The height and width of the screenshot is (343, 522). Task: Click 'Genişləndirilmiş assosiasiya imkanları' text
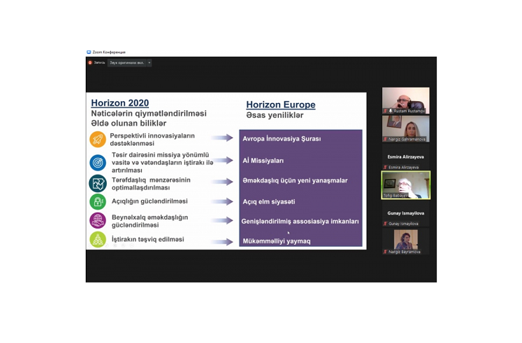pyautogui.click(x=300, y=222)
